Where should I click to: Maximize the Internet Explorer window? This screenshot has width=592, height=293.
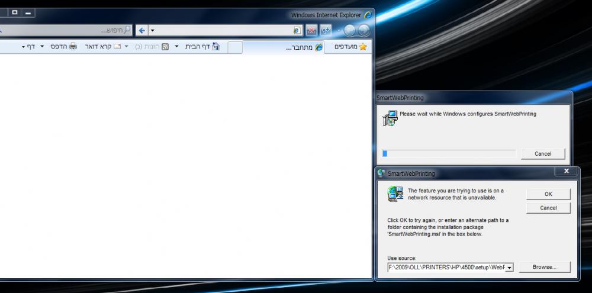[x=15, y=12]
